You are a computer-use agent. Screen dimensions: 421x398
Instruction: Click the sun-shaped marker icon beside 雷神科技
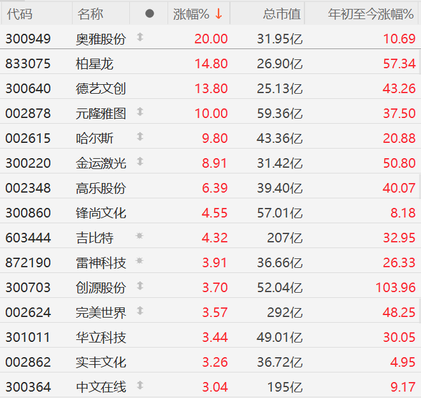139,261
